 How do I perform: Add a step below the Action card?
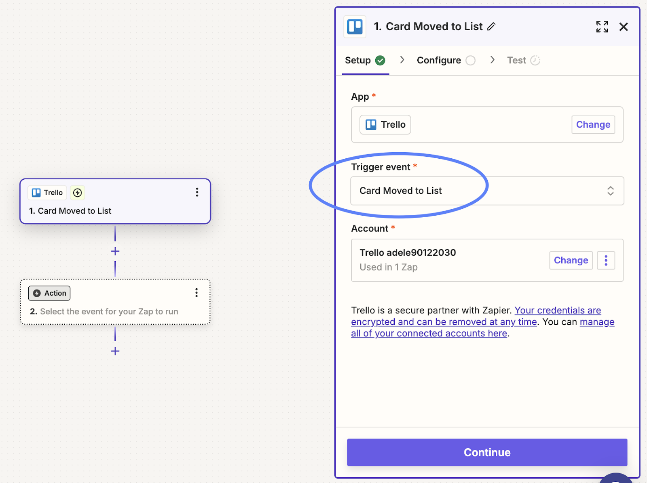115,351
